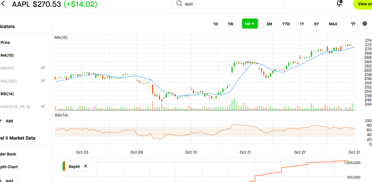Click the MACD(12, 26, 9) indicator label

(15, 107)
